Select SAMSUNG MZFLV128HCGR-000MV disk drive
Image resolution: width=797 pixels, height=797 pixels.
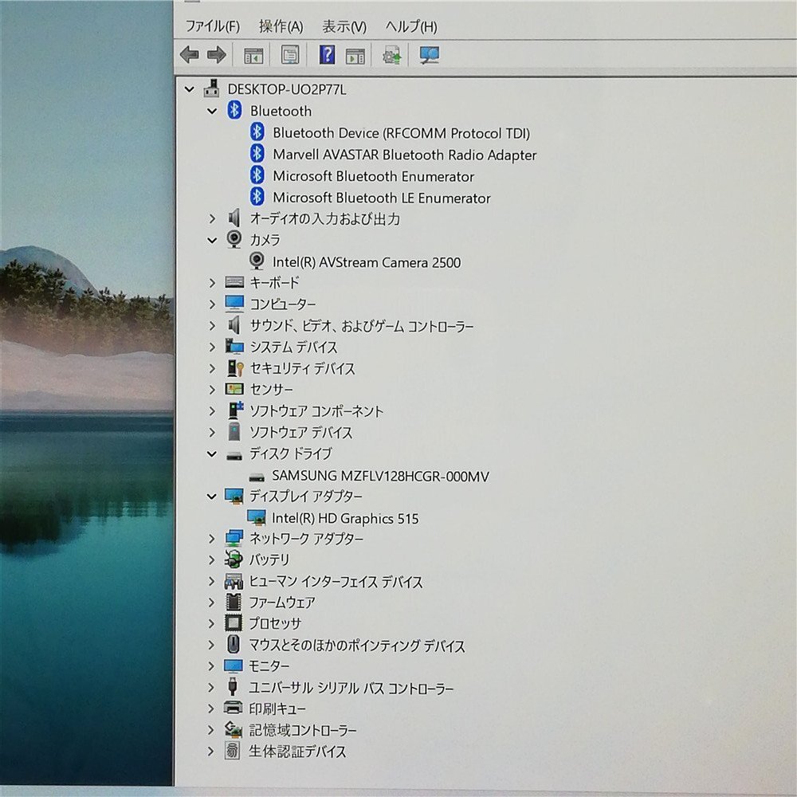[380, 476]
